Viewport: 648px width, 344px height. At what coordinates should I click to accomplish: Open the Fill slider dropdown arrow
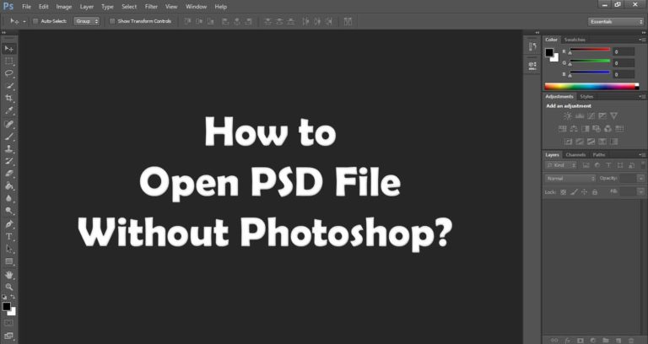click(641, 191)
